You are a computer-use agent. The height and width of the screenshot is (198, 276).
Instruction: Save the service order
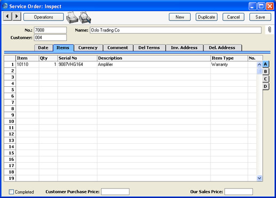pos(260,17)
